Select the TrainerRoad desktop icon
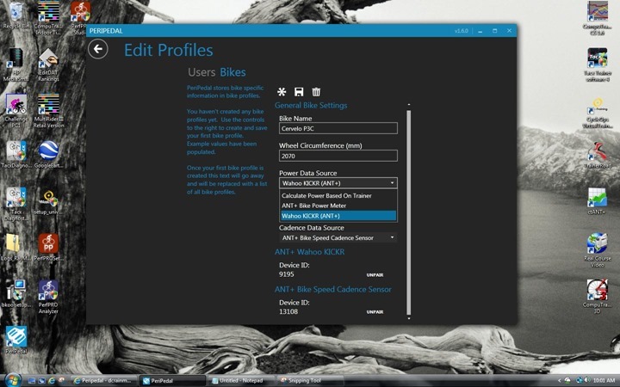Image resolution: width=620 pixels, height=387 pixels. point(597,156)
